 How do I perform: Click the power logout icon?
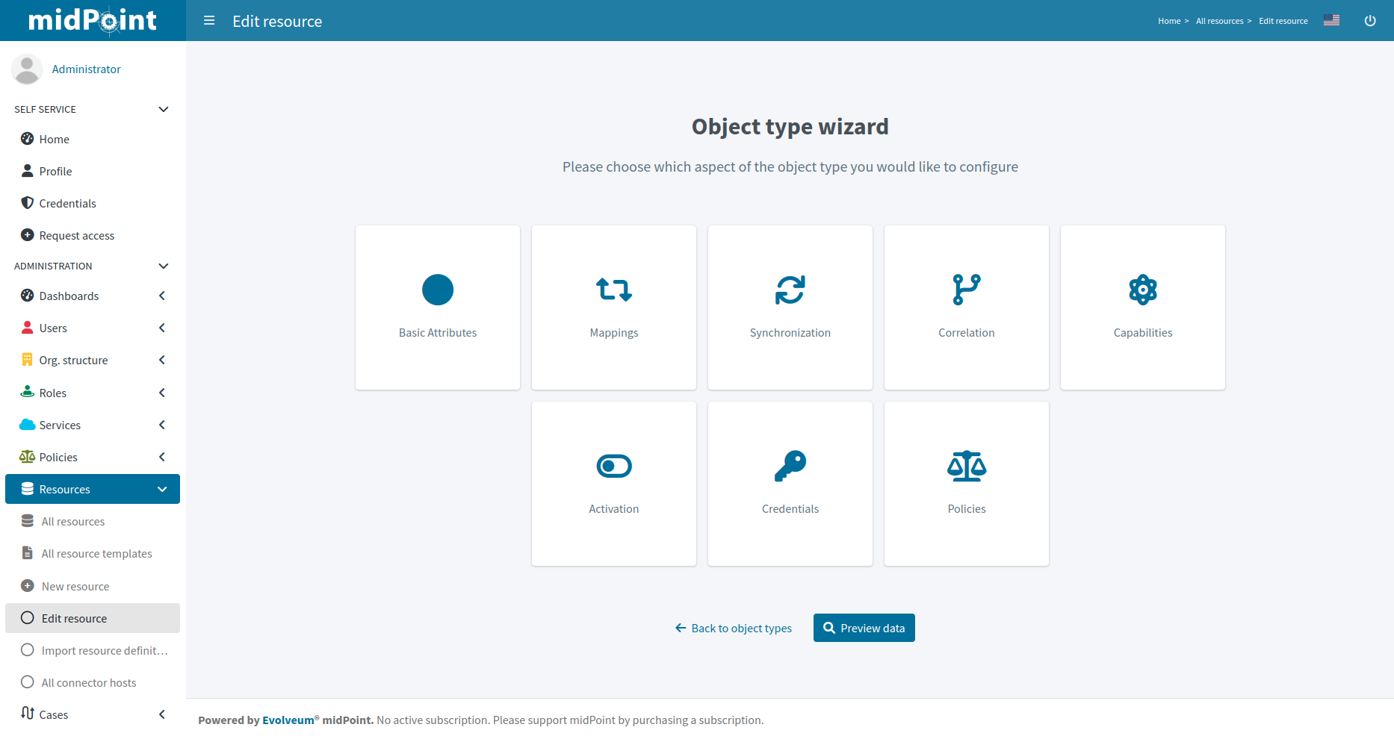click(1369, 21)
